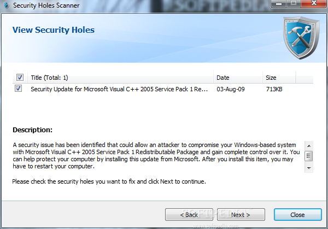
Task: Toggle the select-all checkbox in the header
Action: click(20, 78)
